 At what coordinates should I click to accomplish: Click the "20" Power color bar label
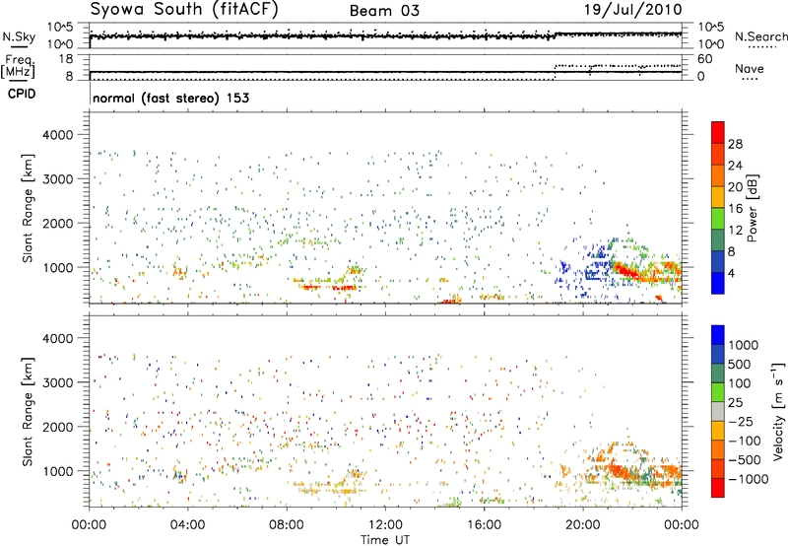(735, 187)
